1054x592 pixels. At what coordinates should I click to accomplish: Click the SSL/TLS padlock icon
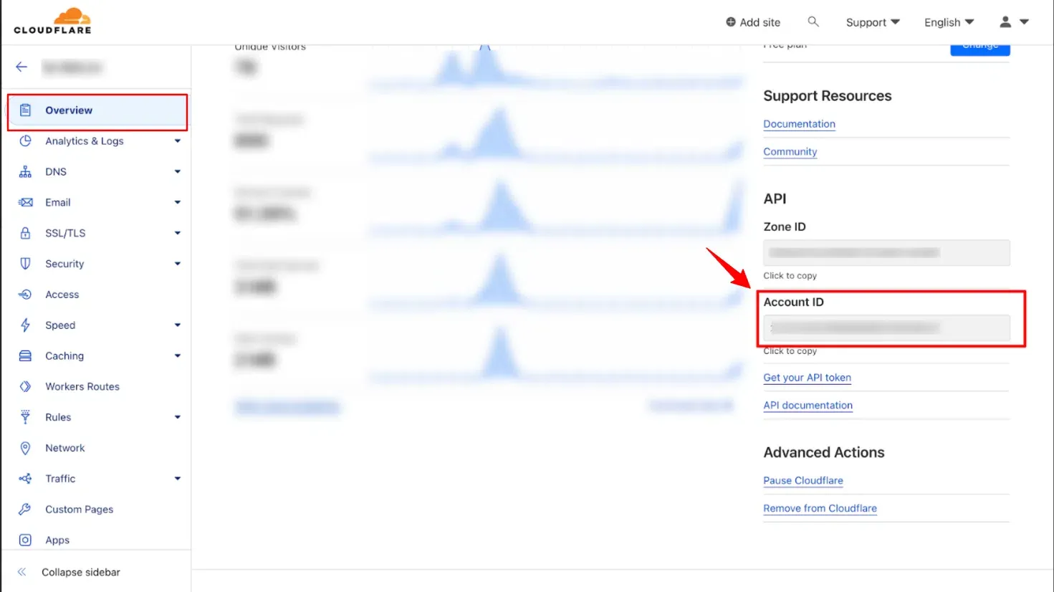tap(25, 233)
